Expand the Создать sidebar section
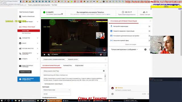Image resolution: width=182 pixels, height=102 pixels. (38, 59)
